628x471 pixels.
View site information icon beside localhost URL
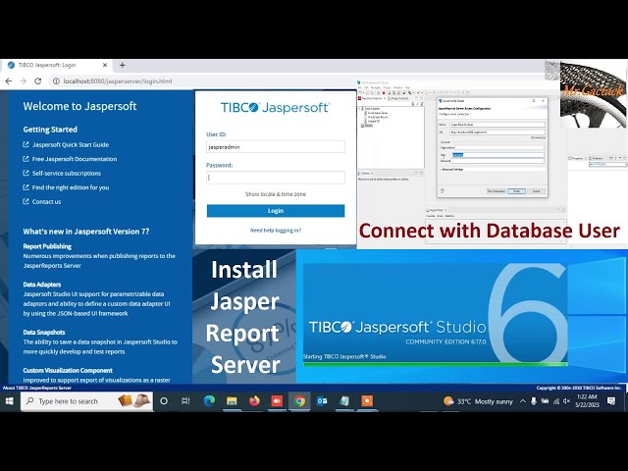coord(56,80)
